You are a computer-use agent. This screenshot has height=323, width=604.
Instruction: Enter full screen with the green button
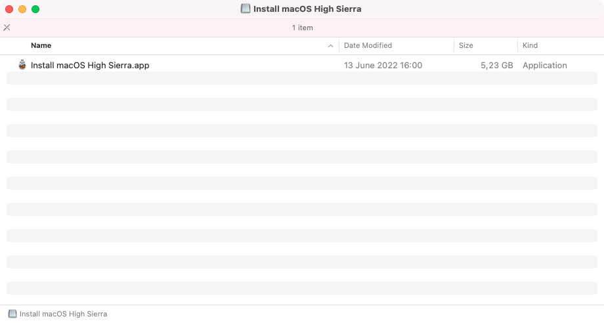(35, 9)
